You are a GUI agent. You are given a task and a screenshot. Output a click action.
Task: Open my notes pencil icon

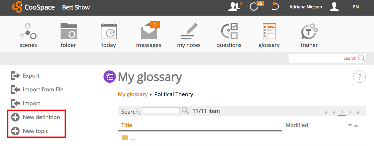click(189, 32)
